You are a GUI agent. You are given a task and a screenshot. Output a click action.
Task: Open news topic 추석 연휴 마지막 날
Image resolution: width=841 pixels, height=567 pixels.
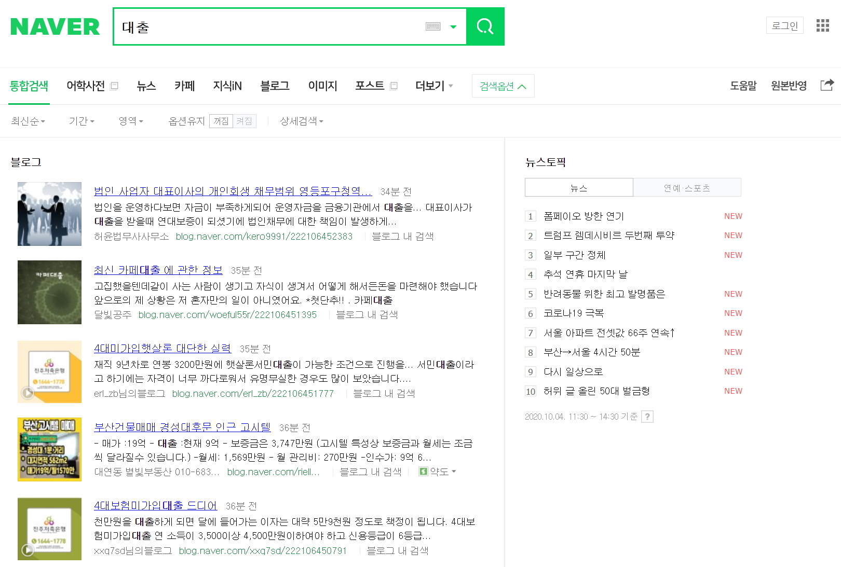585,274
